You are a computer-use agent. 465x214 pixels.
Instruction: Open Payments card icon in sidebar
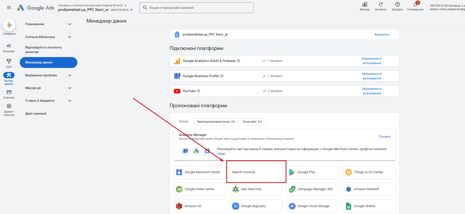click(x=9, y=92)
